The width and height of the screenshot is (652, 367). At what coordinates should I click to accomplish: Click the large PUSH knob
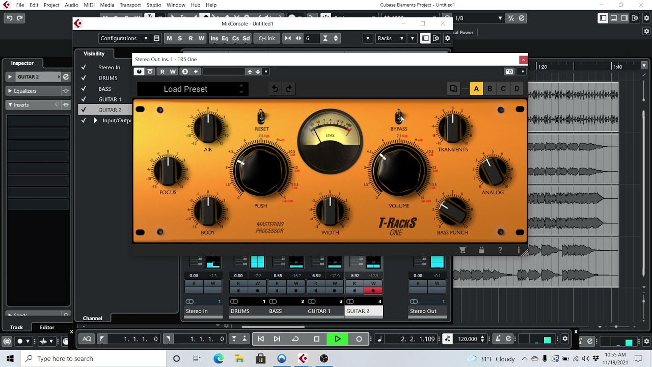(261, 171)
